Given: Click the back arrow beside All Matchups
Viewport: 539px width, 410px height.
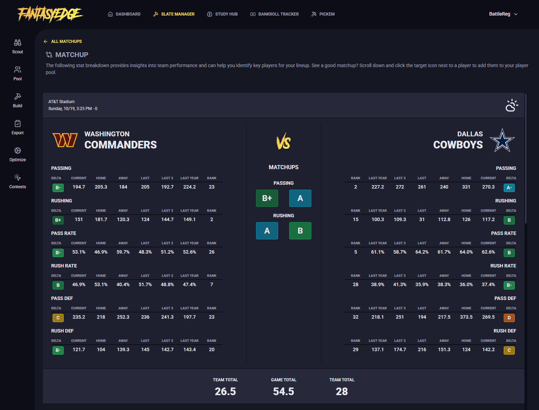Looking at the screenshot, I should click(46, 42).
